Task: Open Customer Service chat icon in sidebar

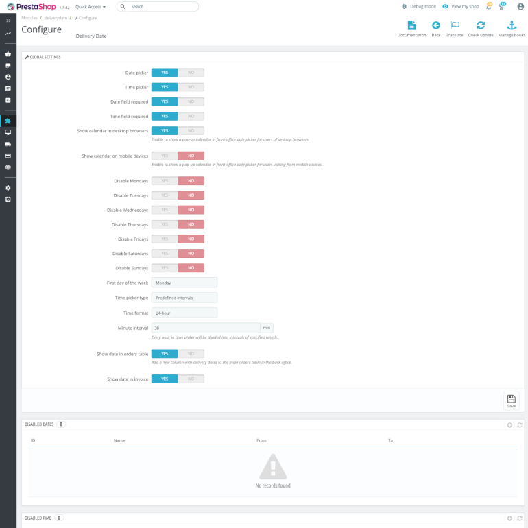Action: click(8, 88)
